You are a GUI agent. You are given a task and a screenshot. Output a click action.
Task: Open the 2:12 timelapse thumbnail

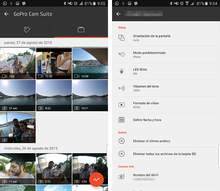coord(54,169)
